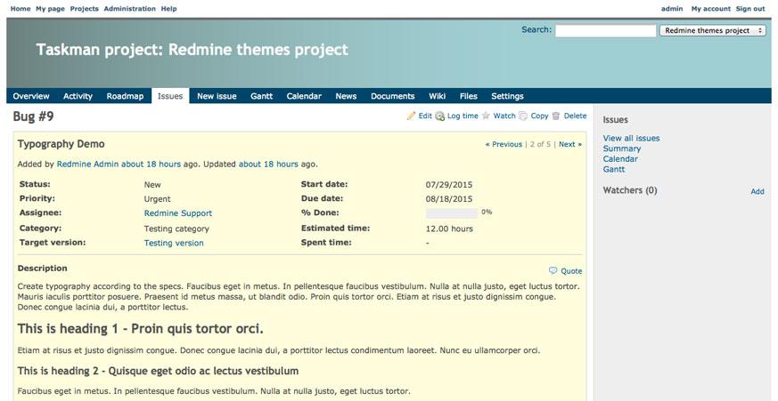Open the Gantt tab in navigation bar
The image size is (778, 401).
click(x=261, y=96)
